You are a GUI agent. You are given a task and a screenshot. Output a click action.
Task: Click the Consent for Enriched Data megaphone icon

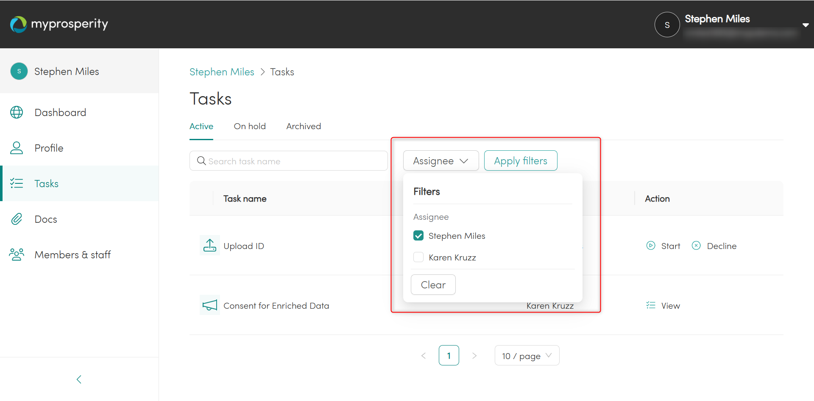tap(210, 305)
